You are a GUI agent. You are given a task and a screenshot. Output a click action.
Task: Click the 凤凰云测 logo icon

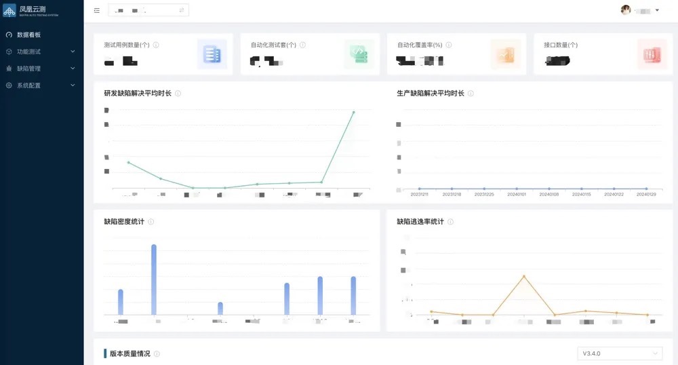(x=9, y=11)
